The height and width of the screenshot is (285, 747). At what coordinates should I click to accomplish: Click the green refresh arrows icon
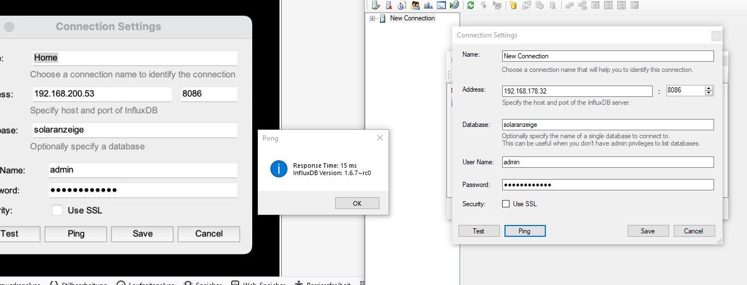470,6
